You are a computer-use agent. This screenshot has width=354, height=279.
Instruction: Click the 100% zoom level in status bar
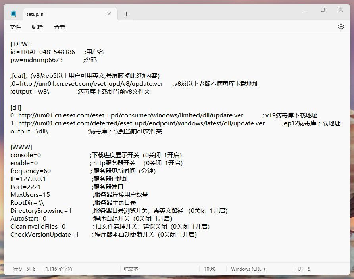click(x=210, y=269)
